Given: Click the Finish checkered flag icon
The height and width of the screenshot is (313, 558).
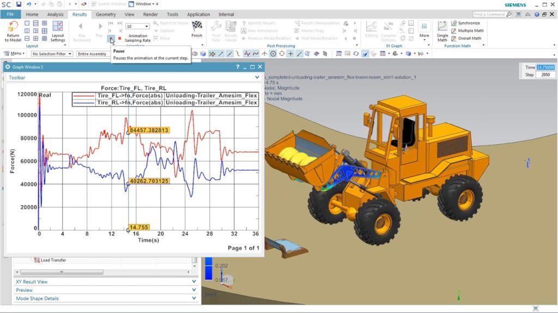Looking at the screenshot, I should [x=197, y=26].
